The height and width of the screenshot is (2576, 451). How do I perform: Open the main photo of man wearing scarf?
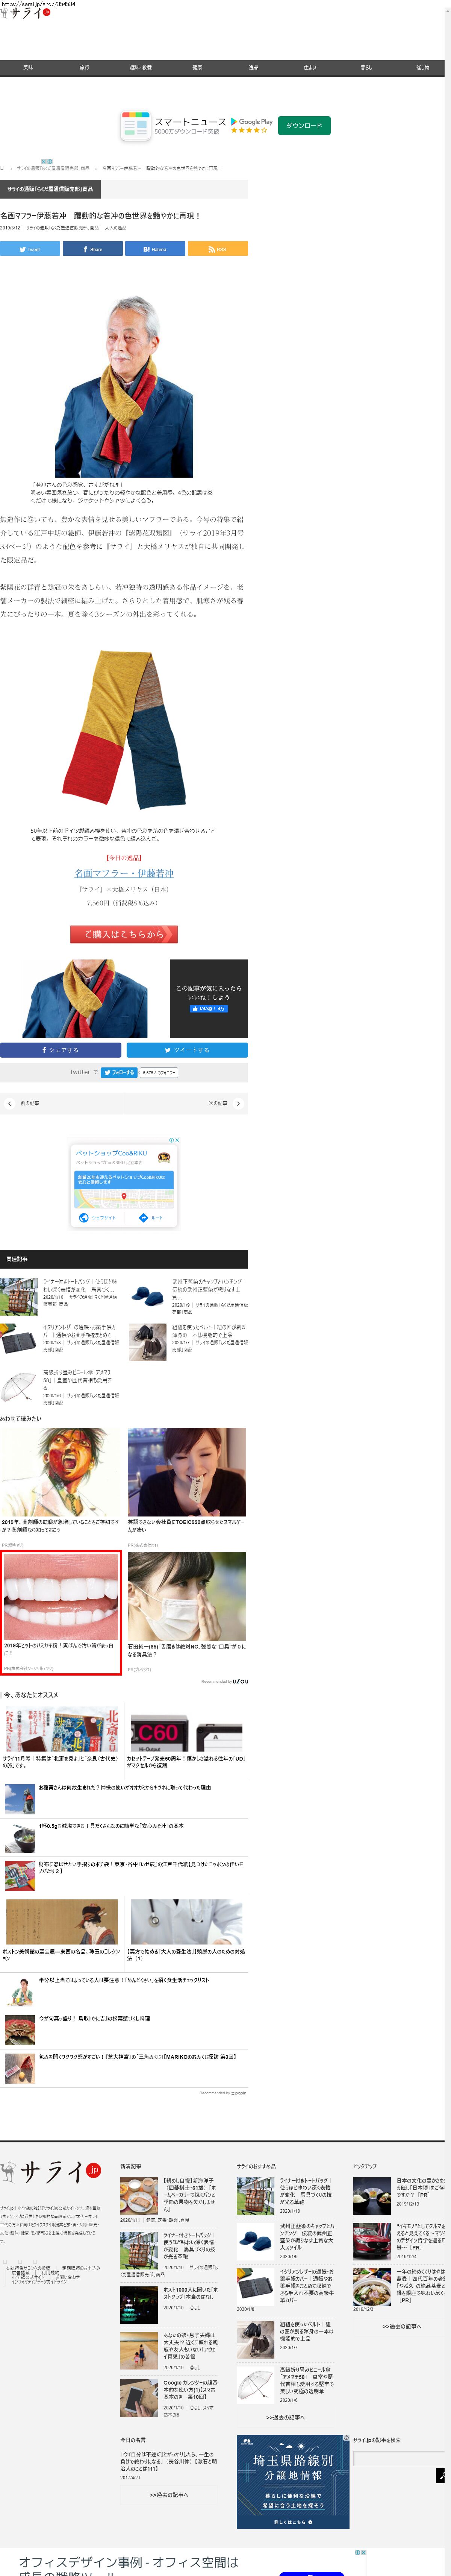(124, 385)
